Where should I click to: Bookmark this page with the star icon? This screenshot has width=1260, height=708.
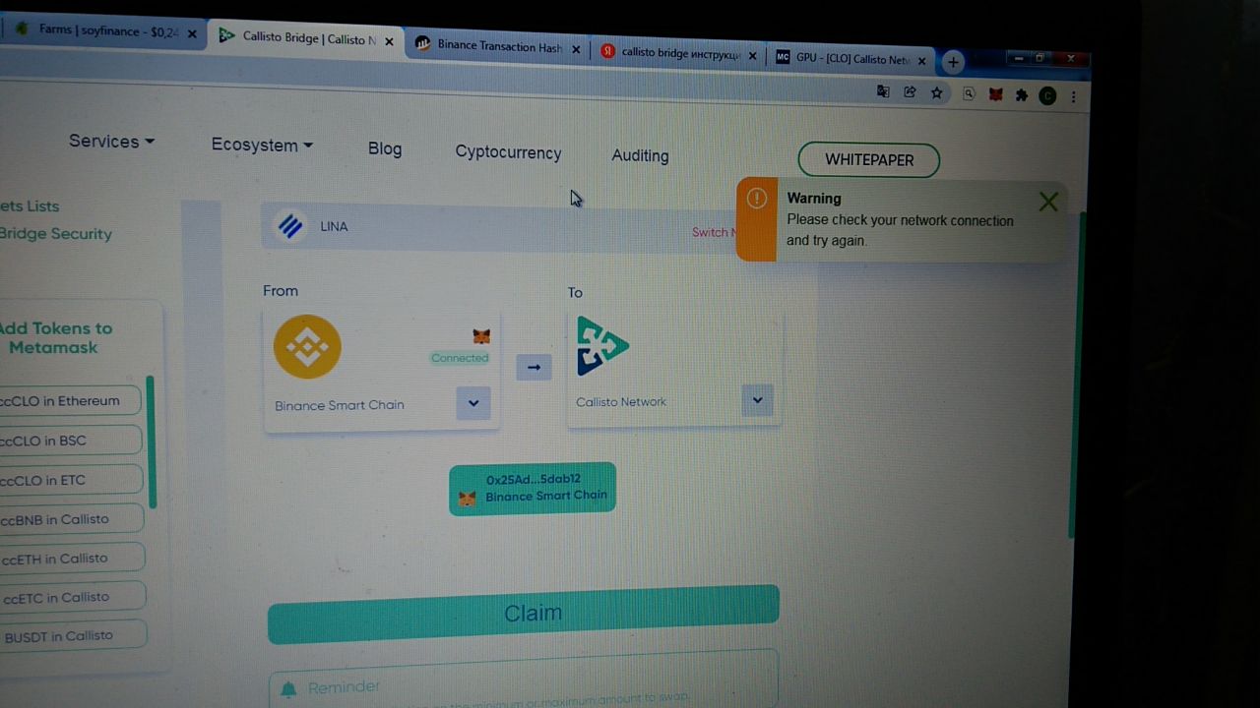[x=937, y=93]
